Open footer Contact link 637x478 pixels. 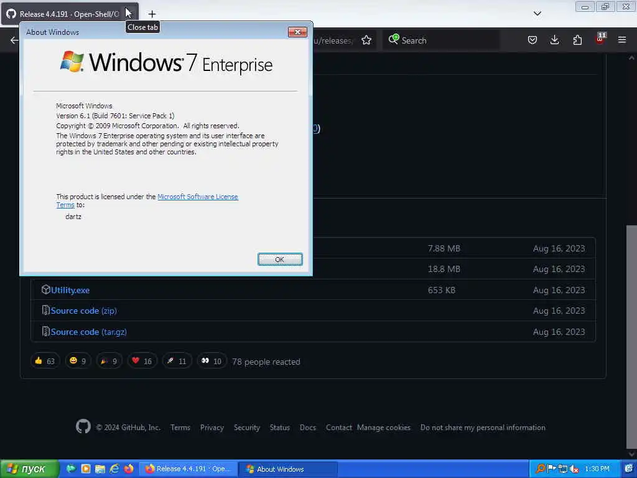[x=339, y=428]
